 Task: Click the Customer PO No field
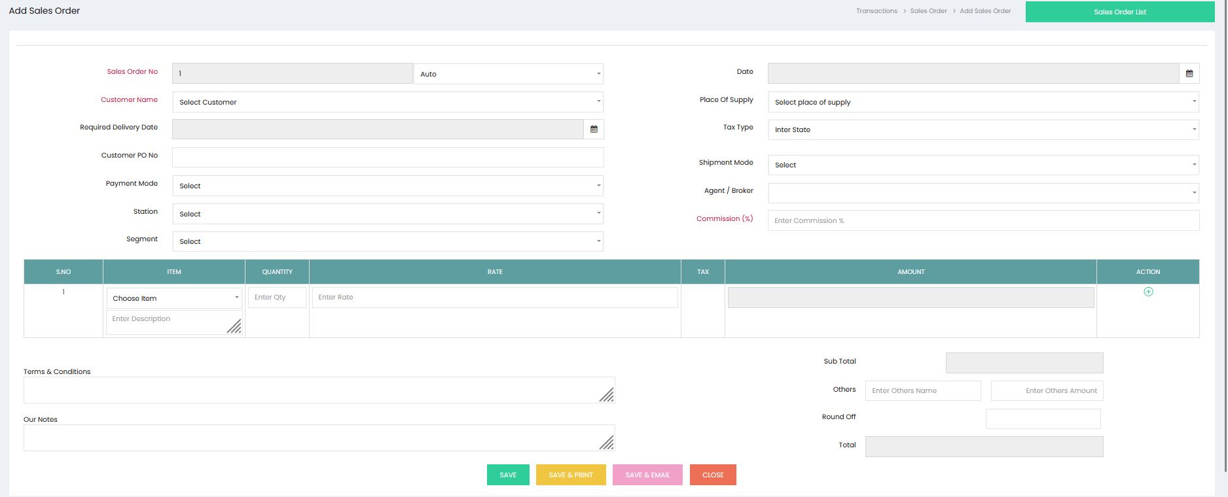point(388,157)
